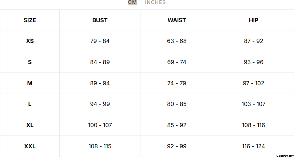This screenshot has height=157, width=294.
Task: Click the HIP column header
Action: (254, 20)
